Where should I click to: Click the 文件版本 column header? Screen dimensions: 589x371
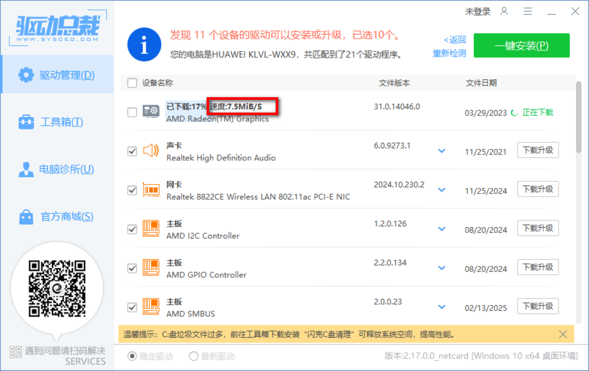pyautogui.click(x=394, y=83)
